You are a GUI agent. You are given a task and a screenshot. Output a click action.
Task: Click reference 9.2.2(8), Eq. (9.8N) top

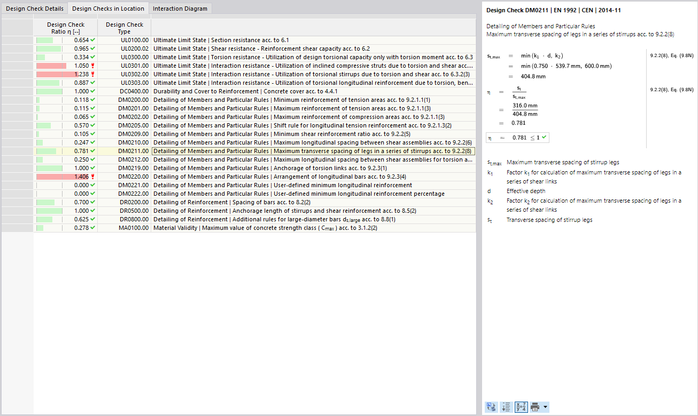coord(671,55)
